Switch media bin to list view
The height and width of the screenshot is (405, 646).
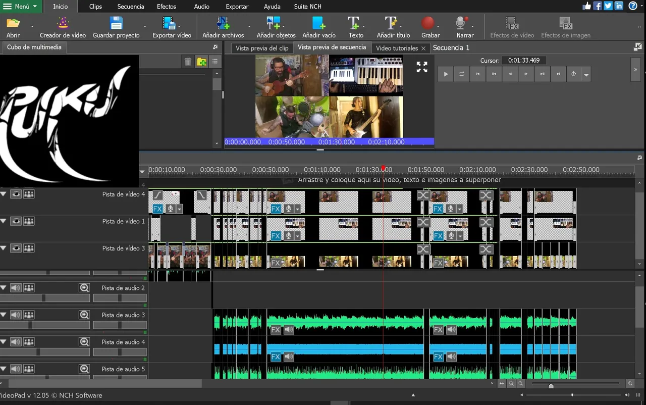point(215,62)
